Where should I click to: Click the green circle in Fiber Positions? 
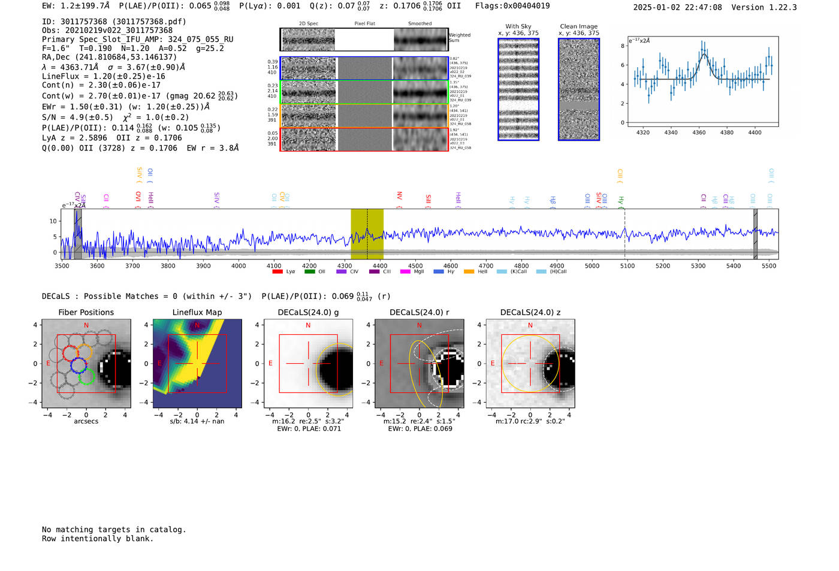pyautogui.click(x=87, y=376)
